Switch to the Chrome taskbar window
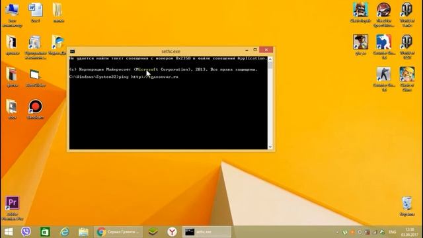 (118, 232)
